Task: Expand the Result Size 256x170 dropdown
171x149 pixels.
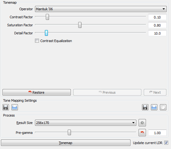Action: coord(86,123)
